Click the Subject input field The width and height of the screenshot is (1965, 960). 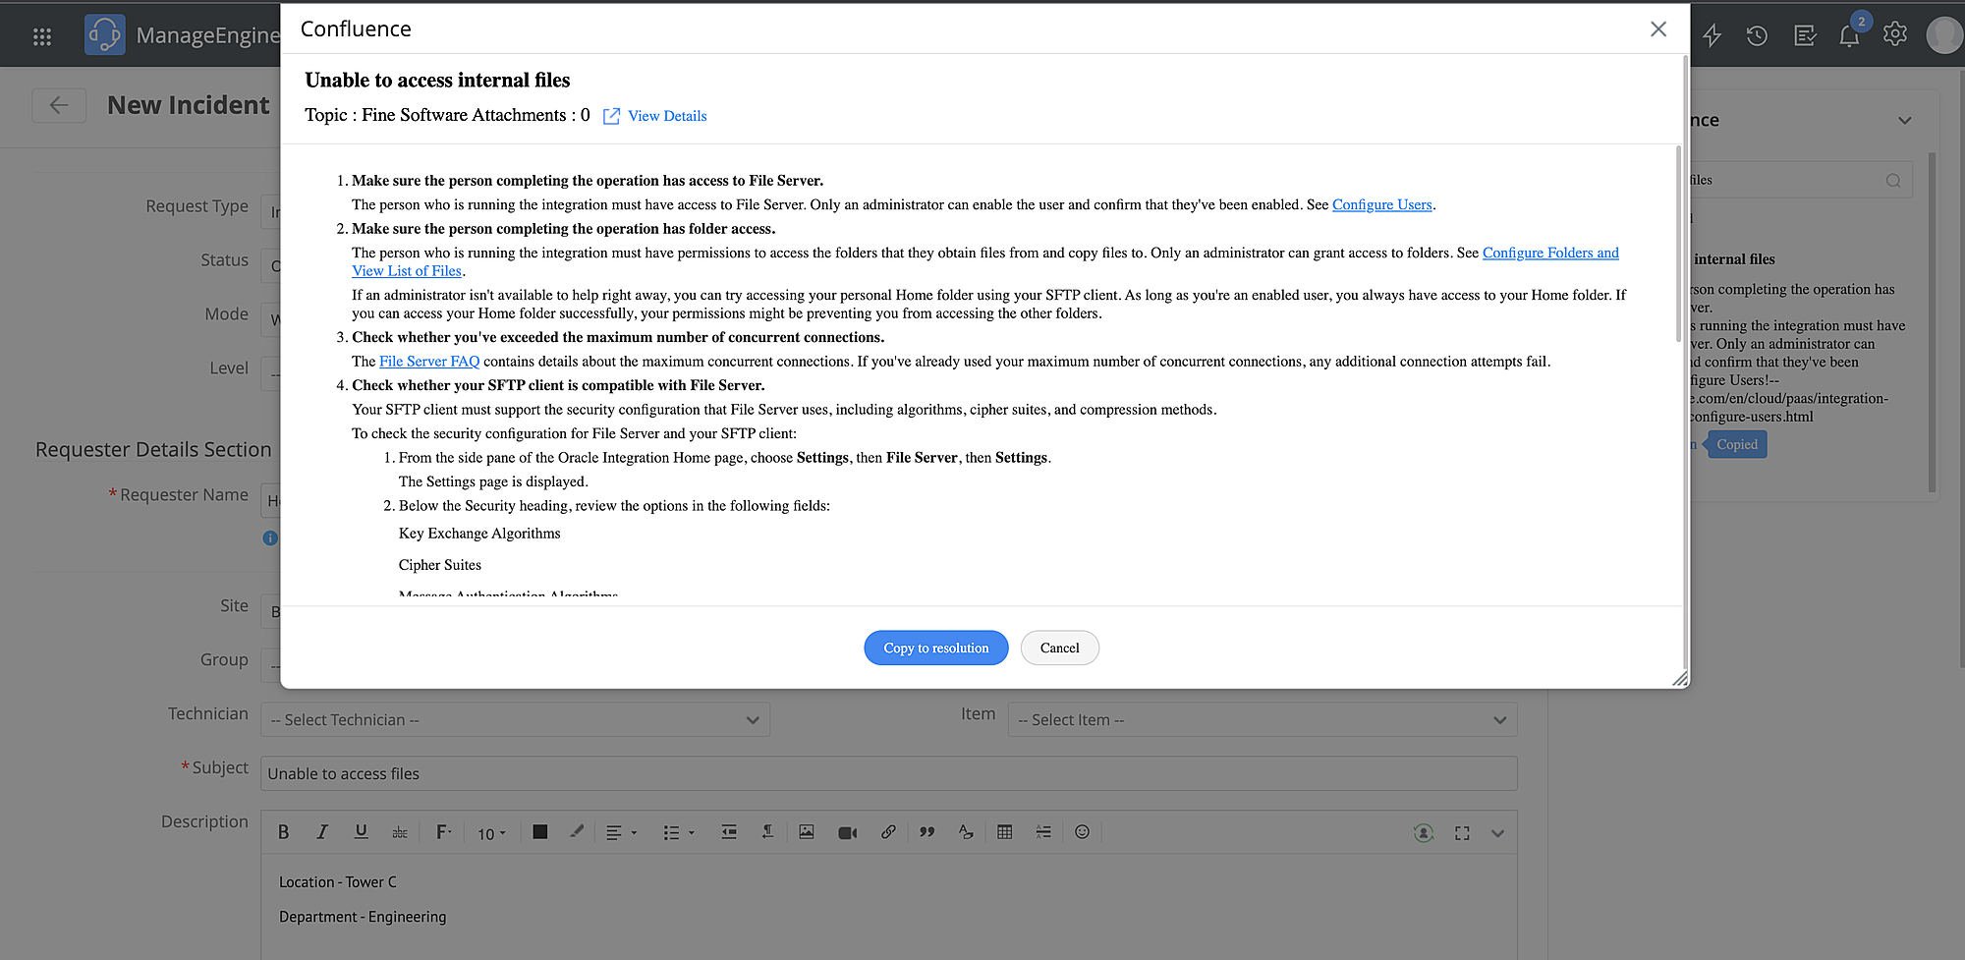click(889, 773)
